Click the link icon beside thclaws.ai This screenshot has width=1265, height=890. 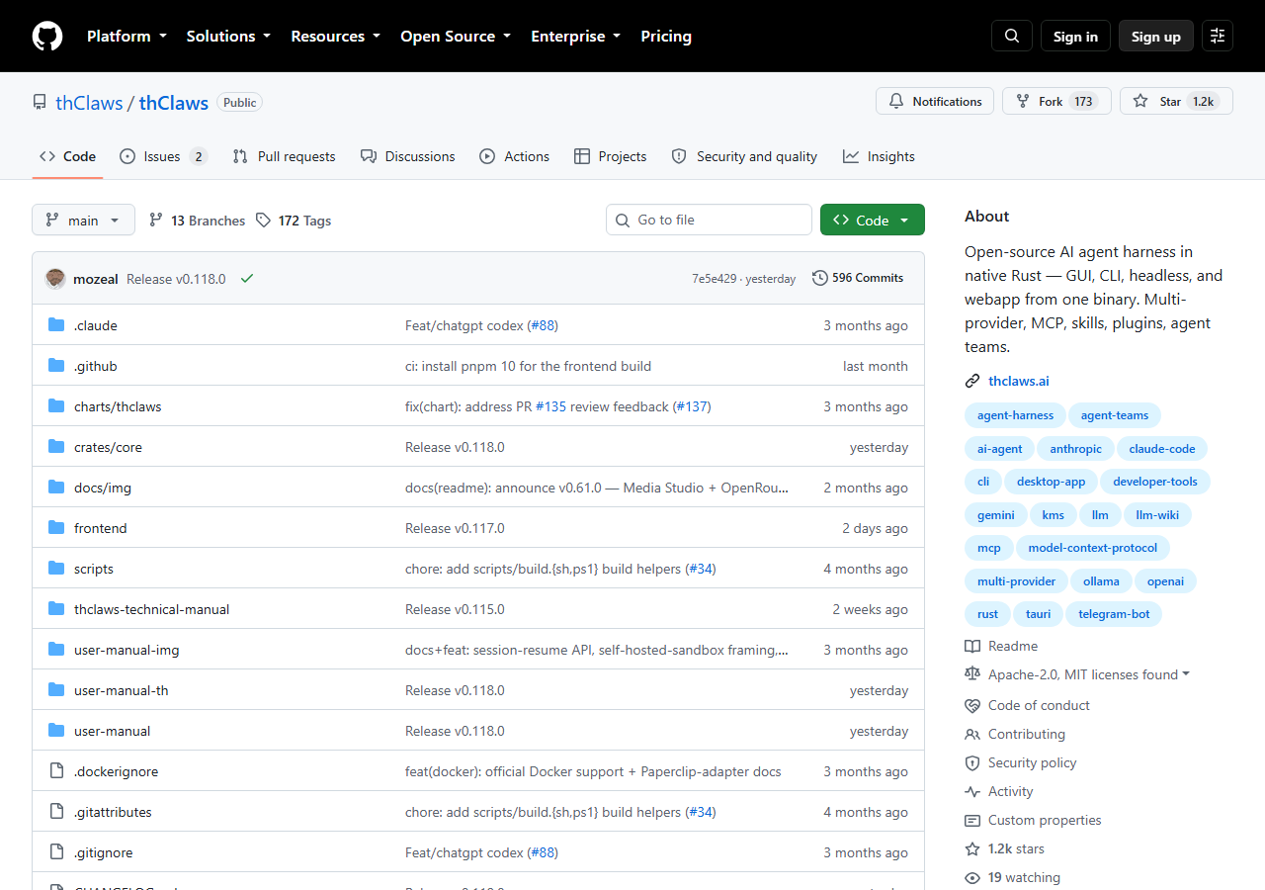pyautogui.click(x=972, y=381)
